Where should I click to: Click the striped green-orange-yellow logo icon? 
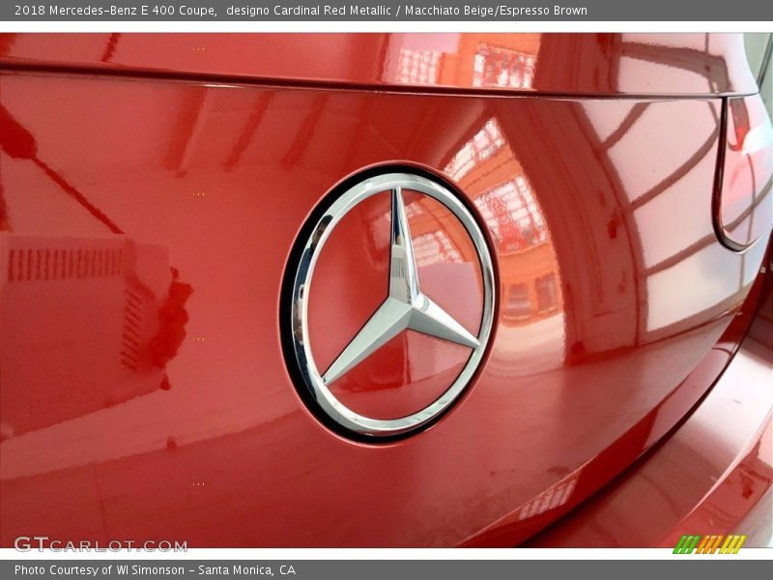[709, 544]
